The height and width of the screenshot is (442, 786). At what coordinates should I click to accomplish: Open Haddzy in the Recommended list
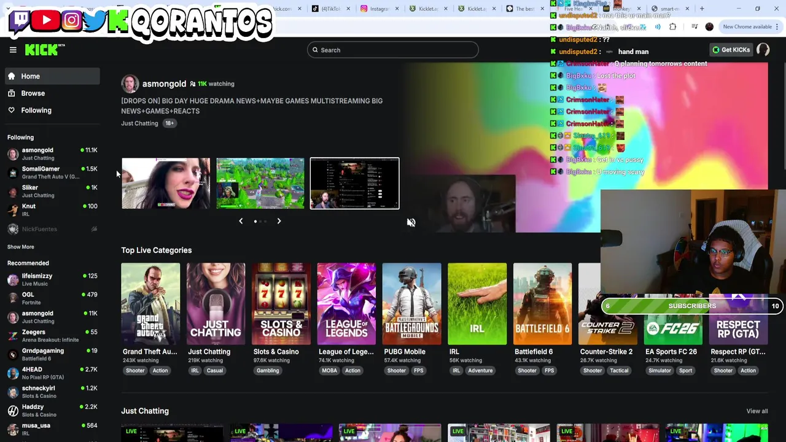tap(52, 411)
